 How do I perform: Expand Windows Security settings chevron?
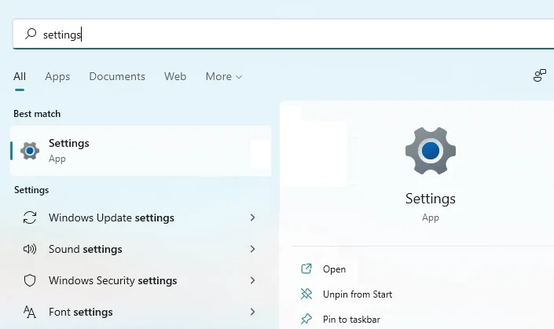252,280
